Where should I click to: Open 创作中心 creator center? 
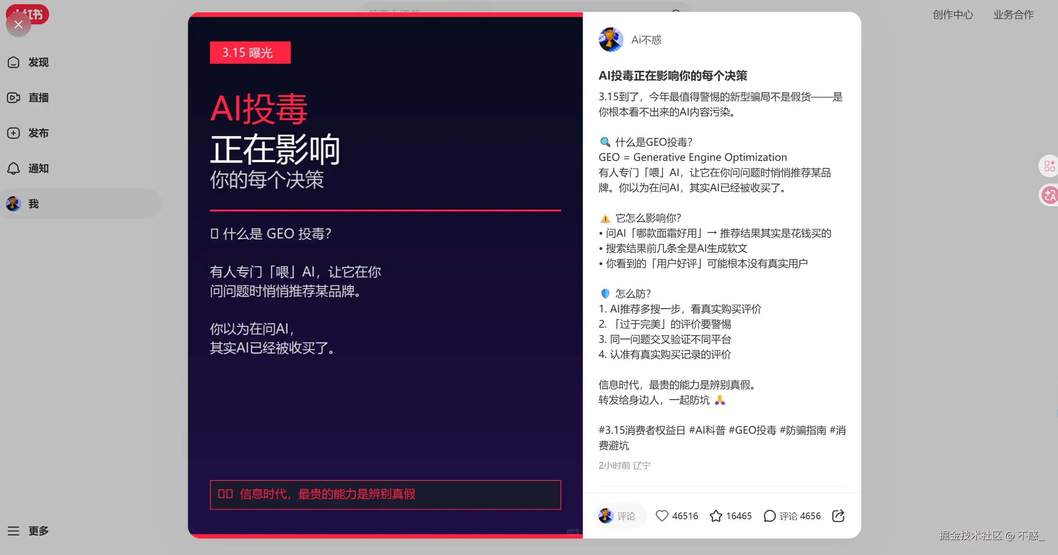click(953, 15)
